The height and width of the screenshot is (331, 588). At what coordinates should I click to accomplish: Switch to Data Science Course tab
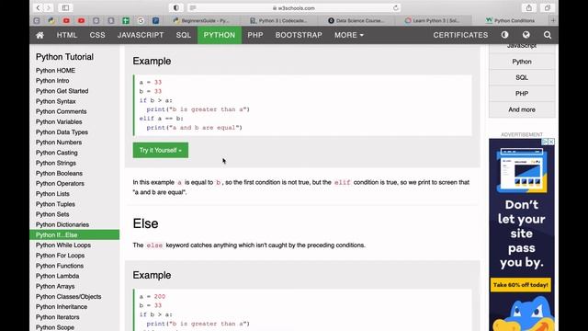356,20
